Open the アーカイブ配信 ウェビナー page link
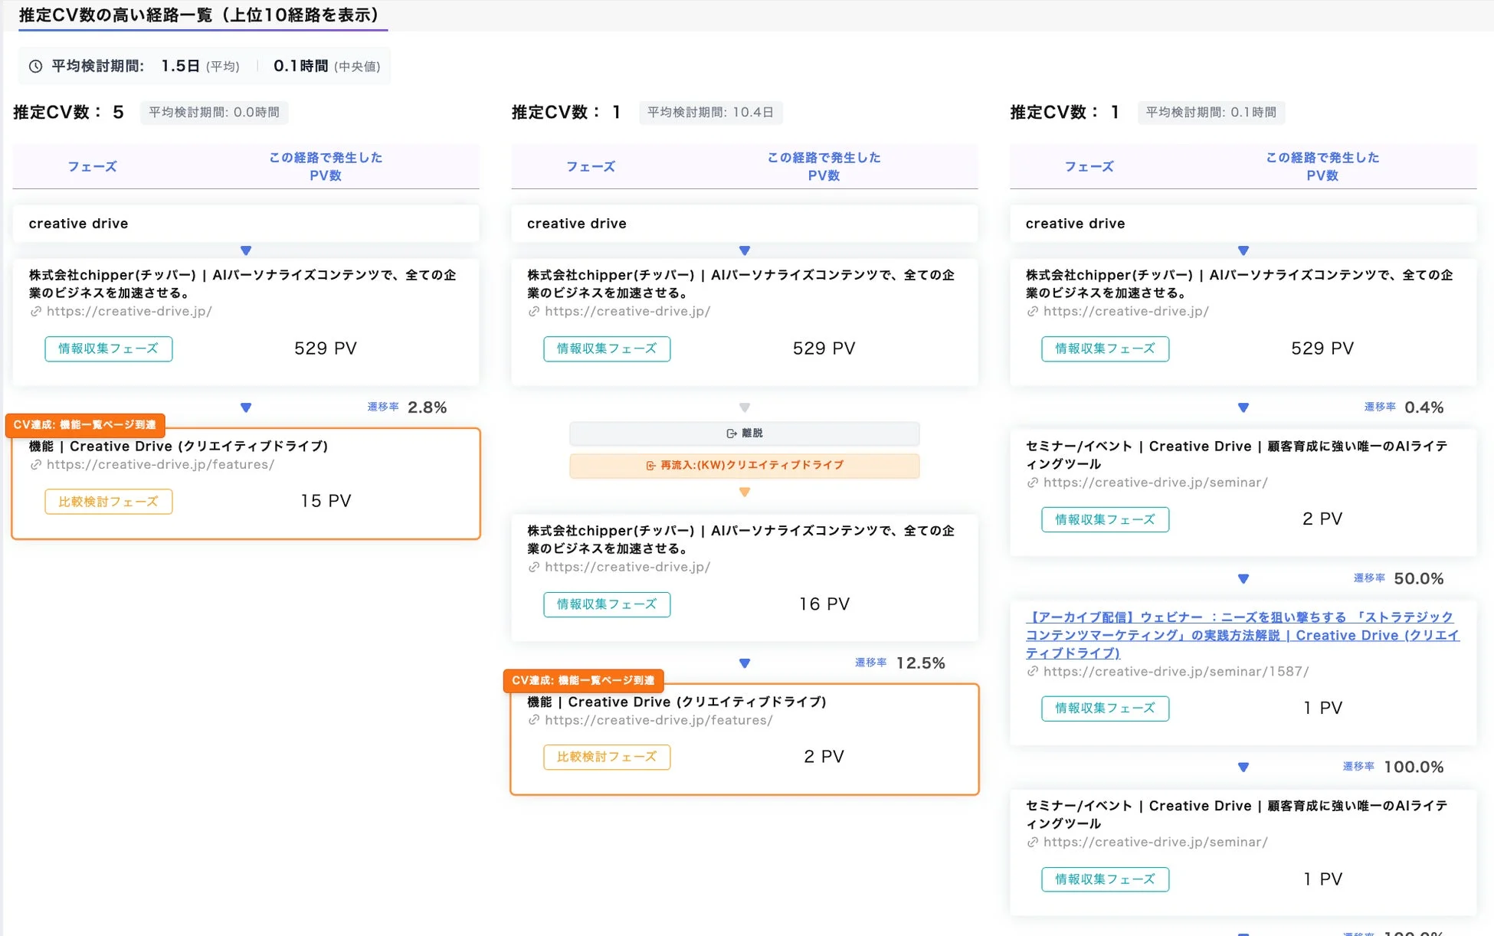 [x=1241, y=635]
